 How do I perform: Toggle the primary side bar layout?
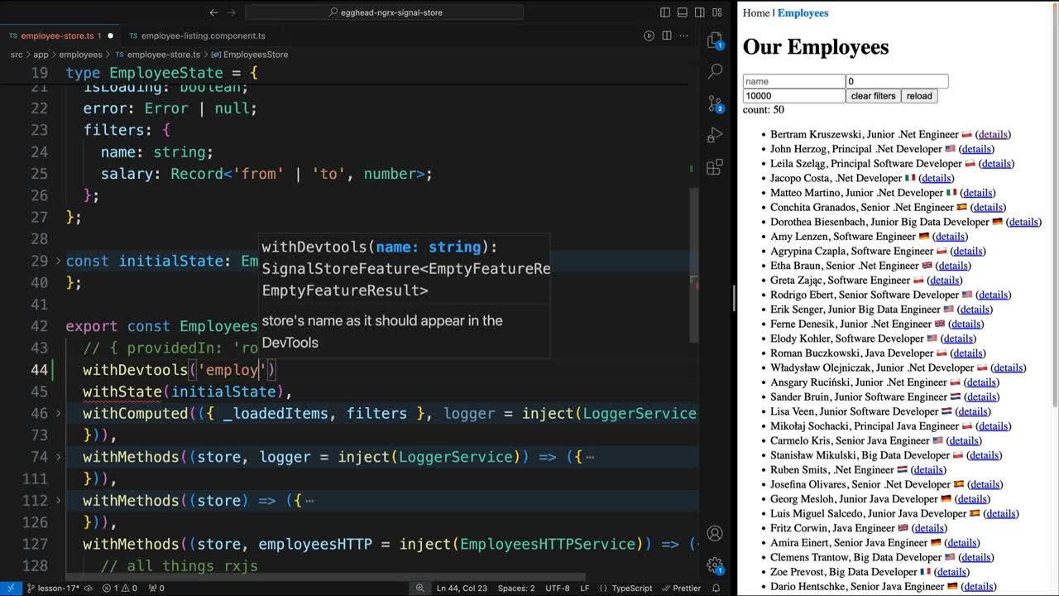point(665,12)
